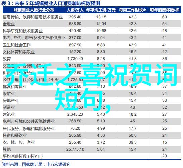
Task: Select the 信息传输、软件和信息技术服务业 row label
Action: (x=33, y=17)
